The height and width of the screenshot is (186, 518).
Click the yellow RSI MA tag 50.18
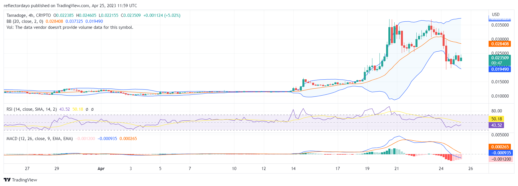[x=497, y=119]
